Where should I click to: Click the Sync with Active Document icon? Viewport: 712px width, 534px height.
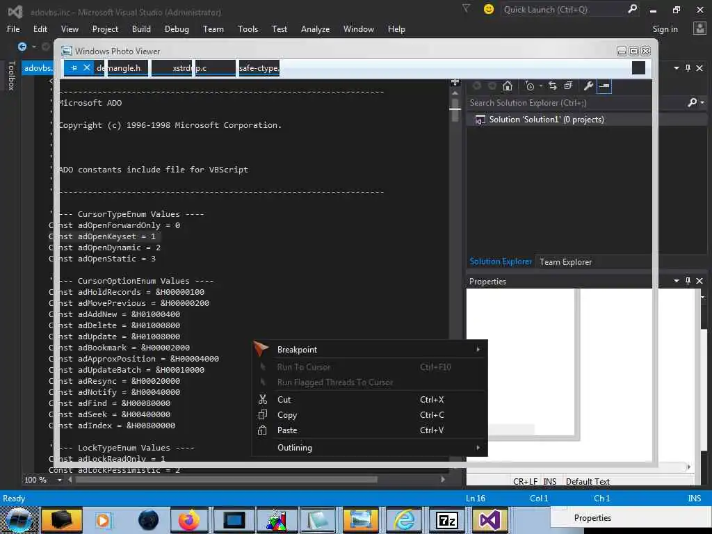pyautogui.click(x=553, y=86)
